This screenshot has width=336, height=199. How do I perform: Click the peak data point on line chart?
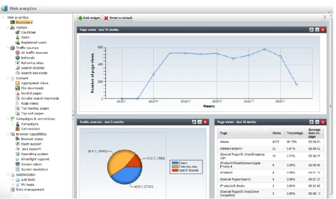(x=265, y=49)
